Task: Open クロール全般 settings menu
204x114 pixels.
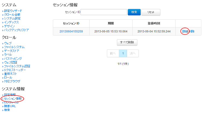Action: coord(12,14)
